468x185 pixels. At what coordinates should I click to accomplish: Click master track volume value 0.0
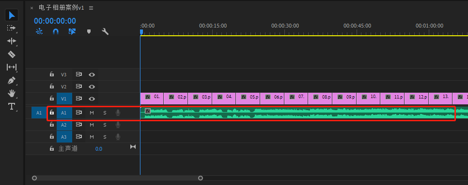click(98, 149)
